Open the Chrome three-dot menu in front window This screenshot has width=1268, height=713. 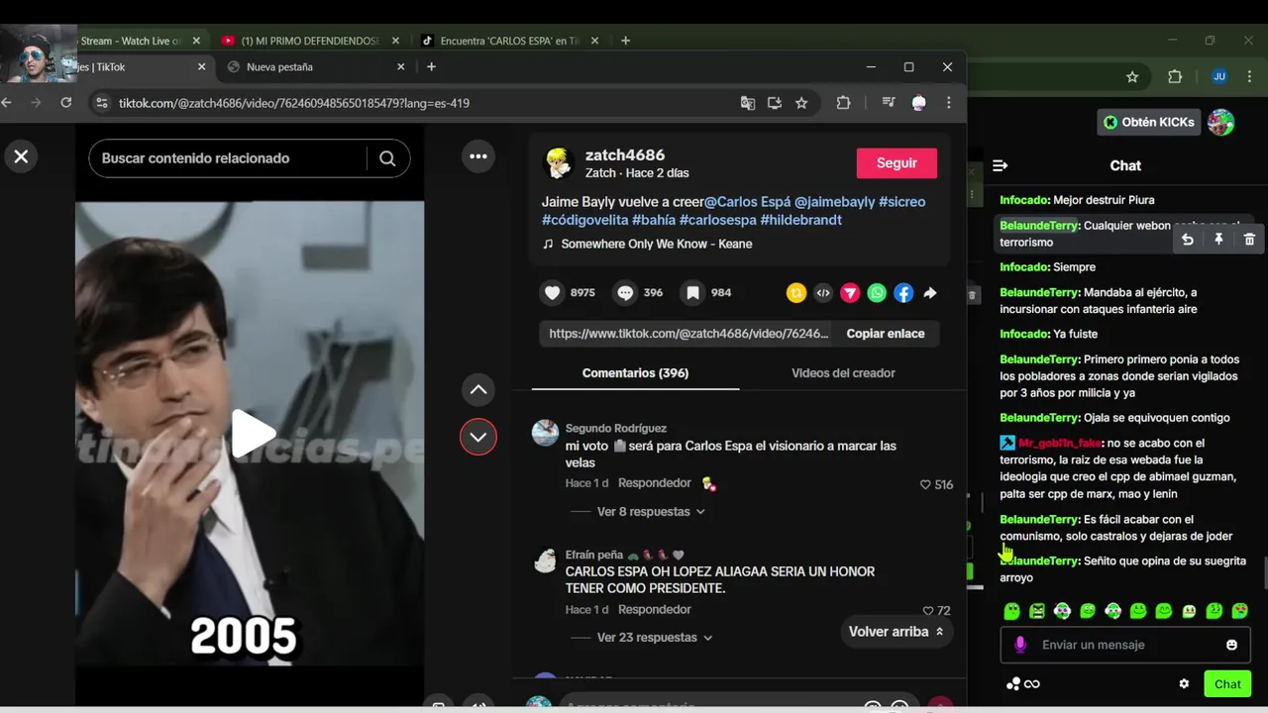(x=948, y=103)
